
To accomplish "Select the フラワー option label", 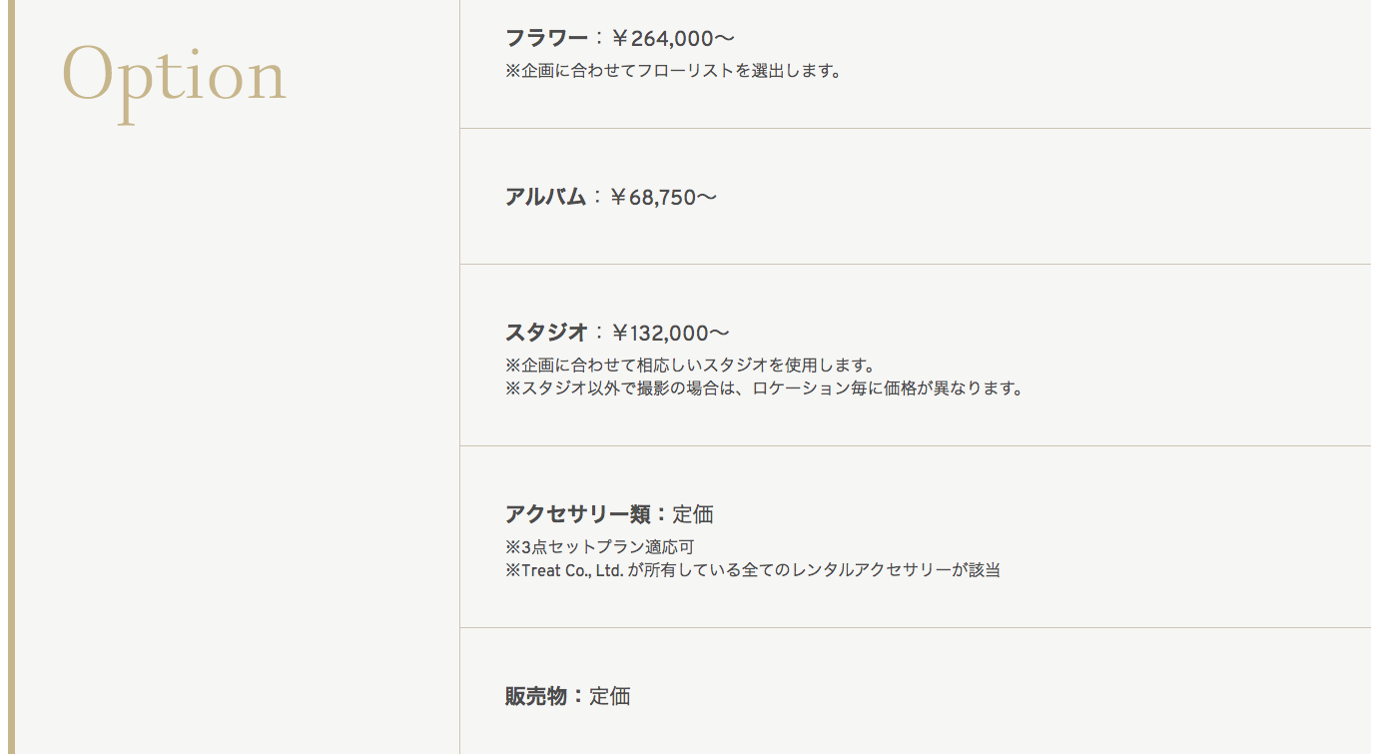I will pos(546,39).
